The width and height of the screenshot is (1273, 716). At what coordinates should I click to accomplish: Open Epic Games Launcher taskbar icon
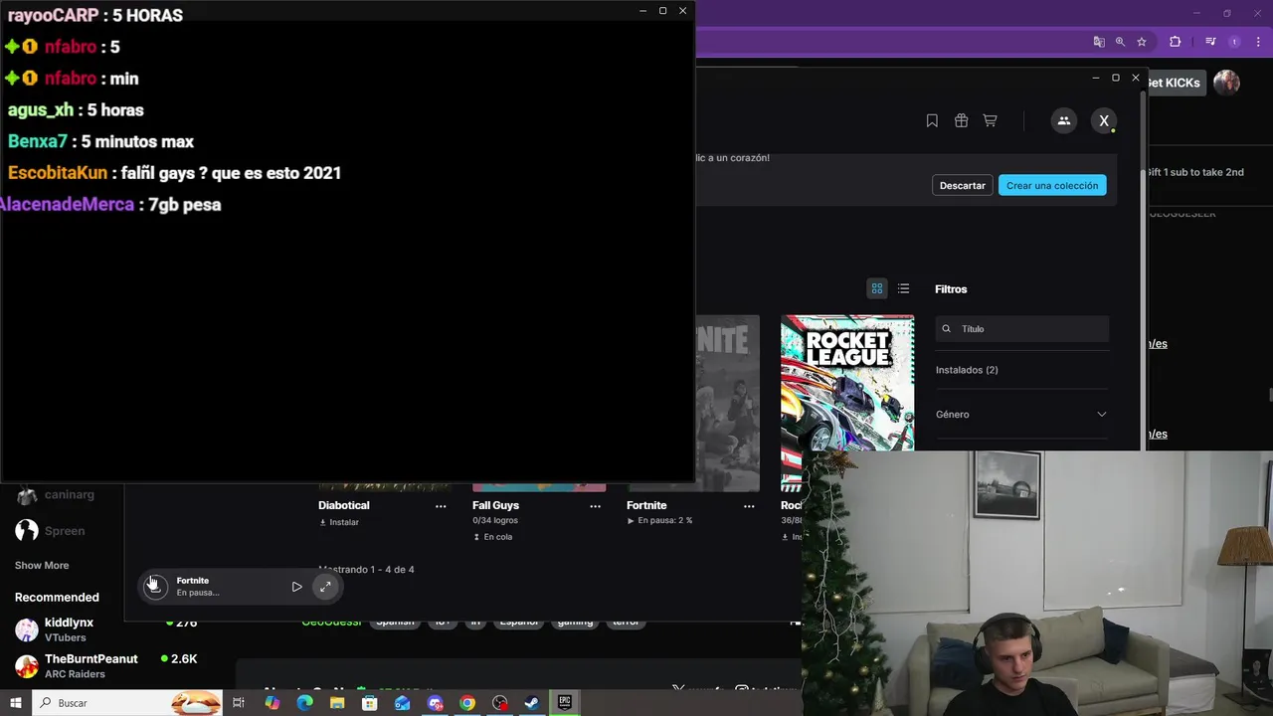[565, 703]
